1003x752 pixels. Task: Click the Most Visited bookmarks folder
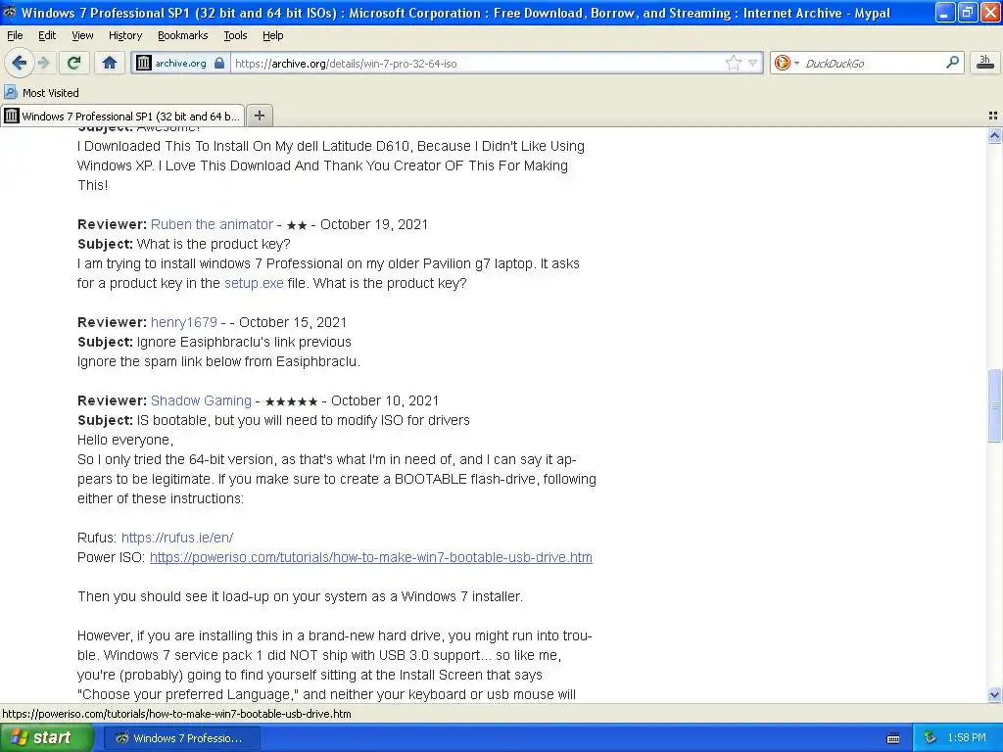tap(41, 93)
